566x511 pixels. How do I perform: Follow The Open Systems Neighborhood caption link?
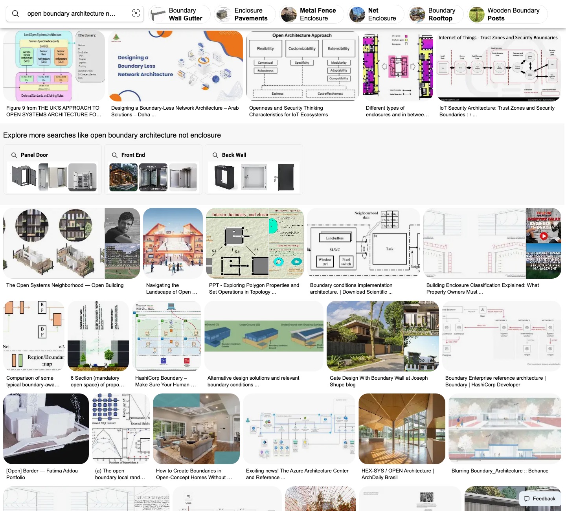65,285
